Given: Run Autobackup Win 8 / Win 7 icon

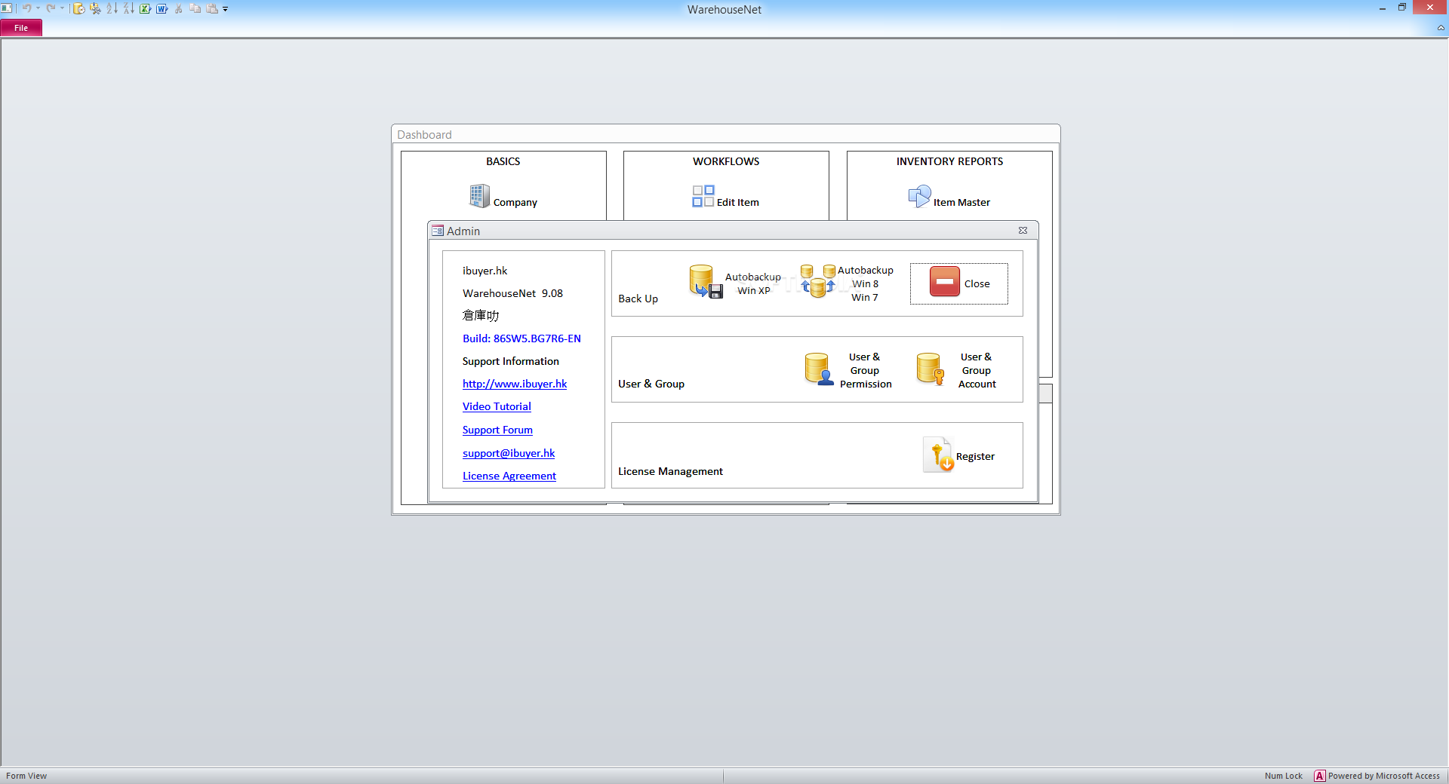Looking at the screenshot, I should click(x=818, y=281).
